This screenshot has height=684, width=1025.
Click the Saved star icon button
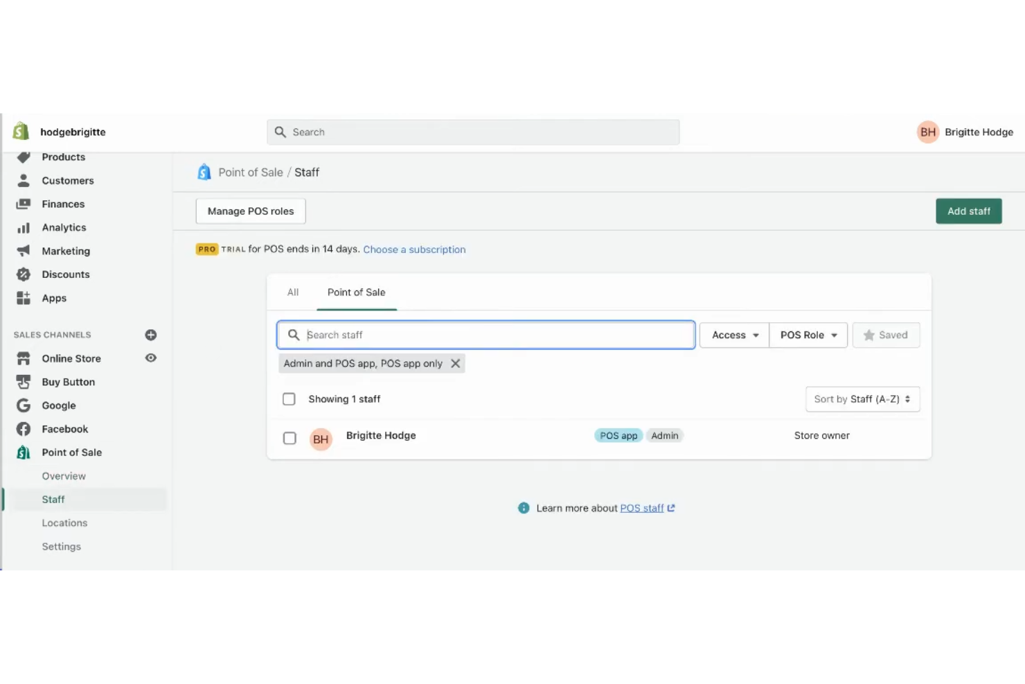[886, 335]
